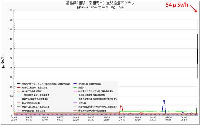Click x-axis label 04/05 09:50
Viewport: 200px width, 125px height.
pos(60,118)
